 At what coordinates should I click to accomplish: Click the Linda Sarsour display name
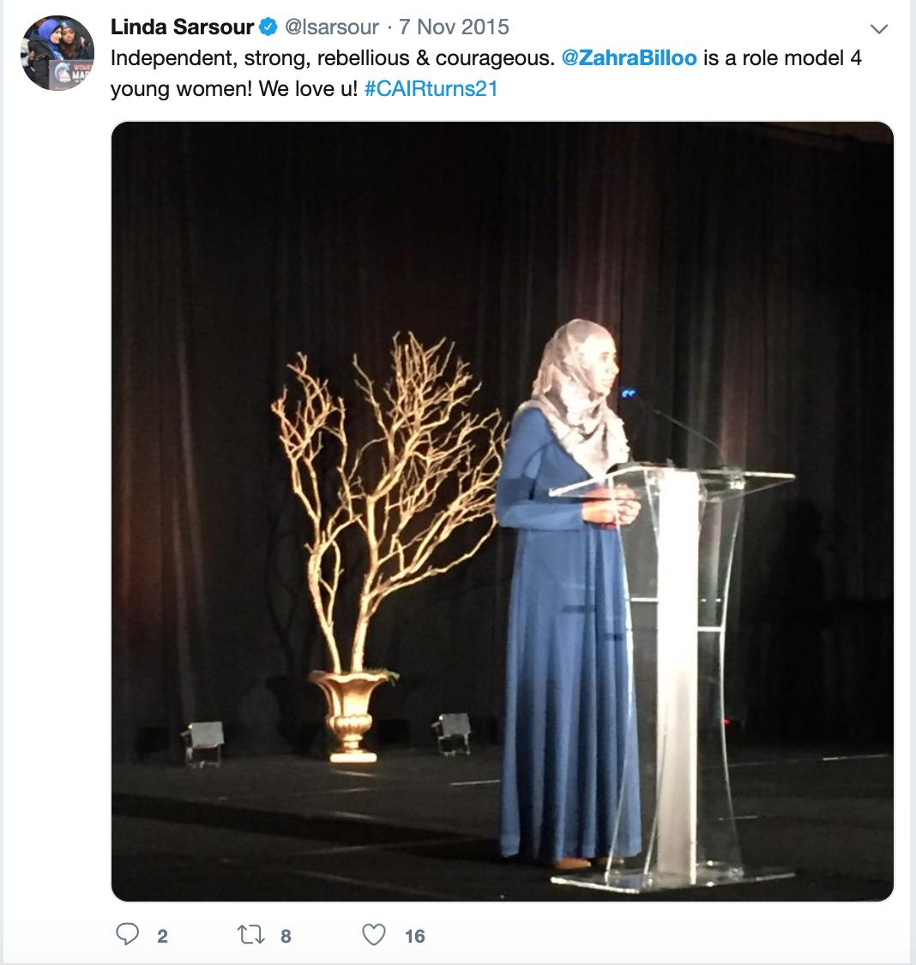click(182, 27)
